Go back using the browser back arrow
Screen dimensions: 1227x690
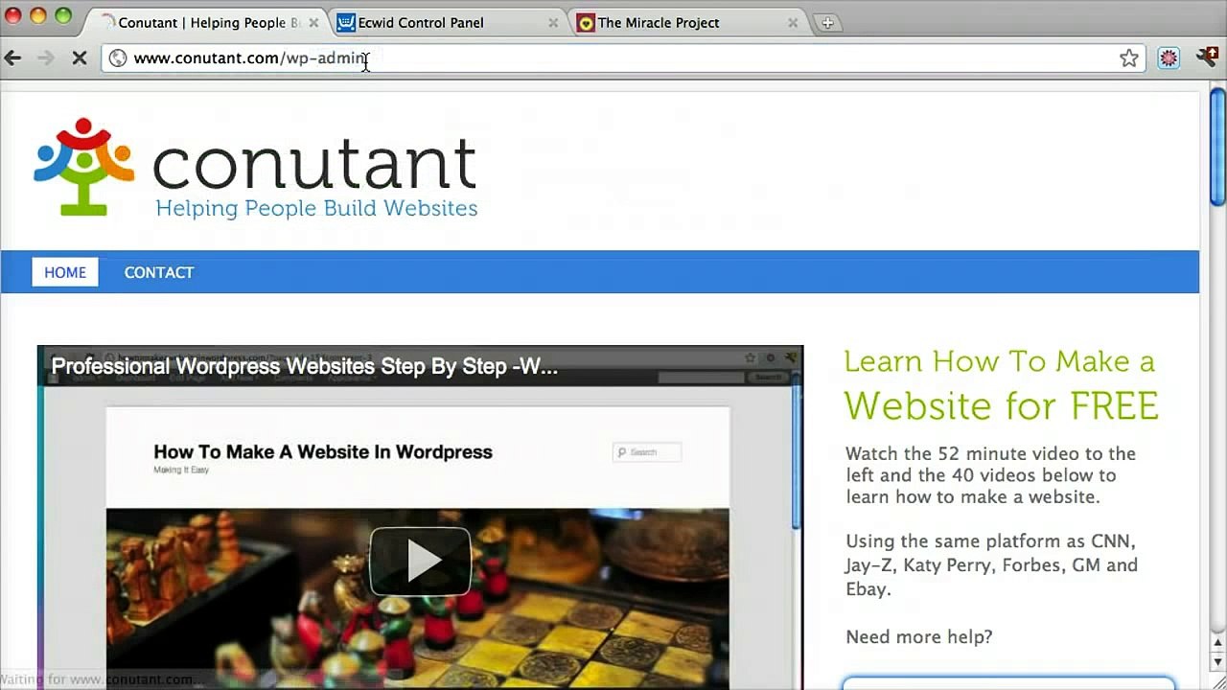click(12, 58)
